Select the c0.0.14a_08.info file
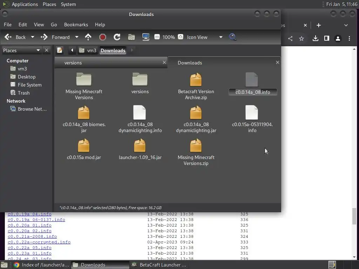The height and width of the screenshot is (269, 359). click(x=252, y=84)
